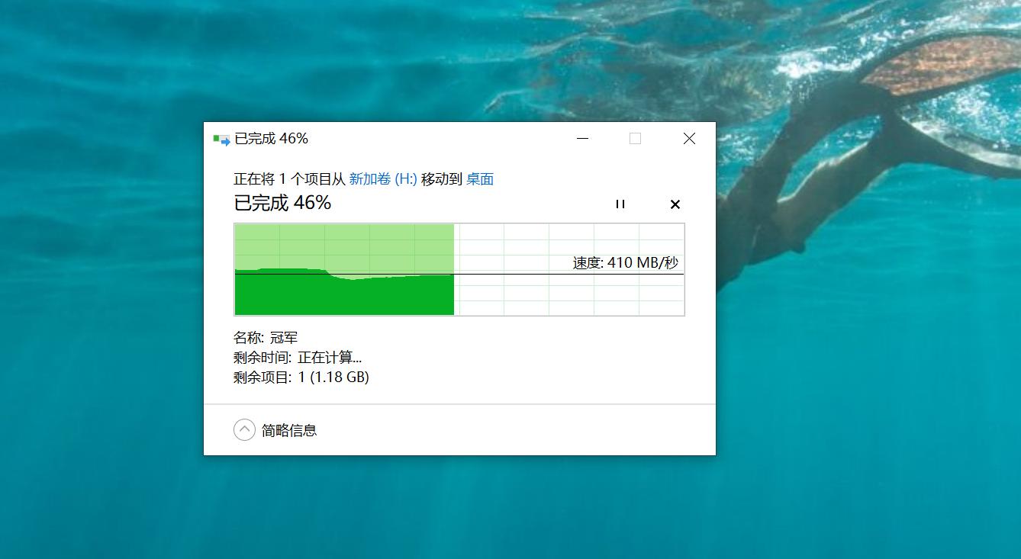Click the 已完成 46% heading text
Viewport: 1021px width, 559px height.
(280, 204)
